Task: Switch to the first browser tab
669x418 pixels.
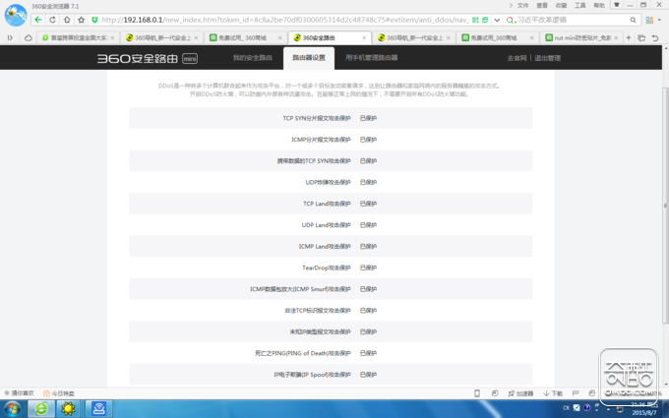Action: pyautogui.click(x=76, y=38)
